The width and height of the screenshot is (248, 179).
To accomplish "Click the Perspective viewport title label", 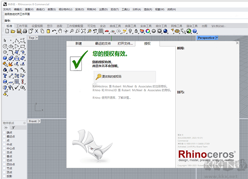I will (206, 38).
